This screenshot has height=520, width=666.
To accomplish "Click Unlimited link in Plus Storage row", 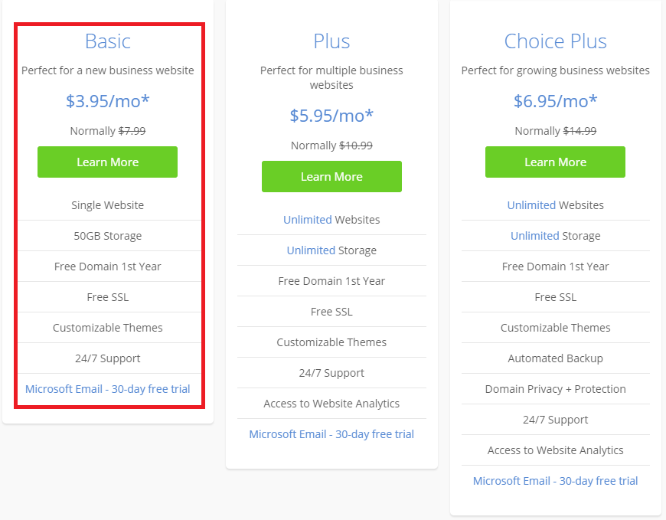I will (311, 250).
